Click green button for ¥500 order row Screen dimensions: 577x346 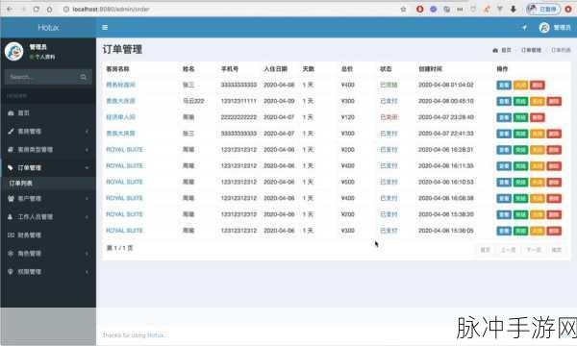pos(520,182)
